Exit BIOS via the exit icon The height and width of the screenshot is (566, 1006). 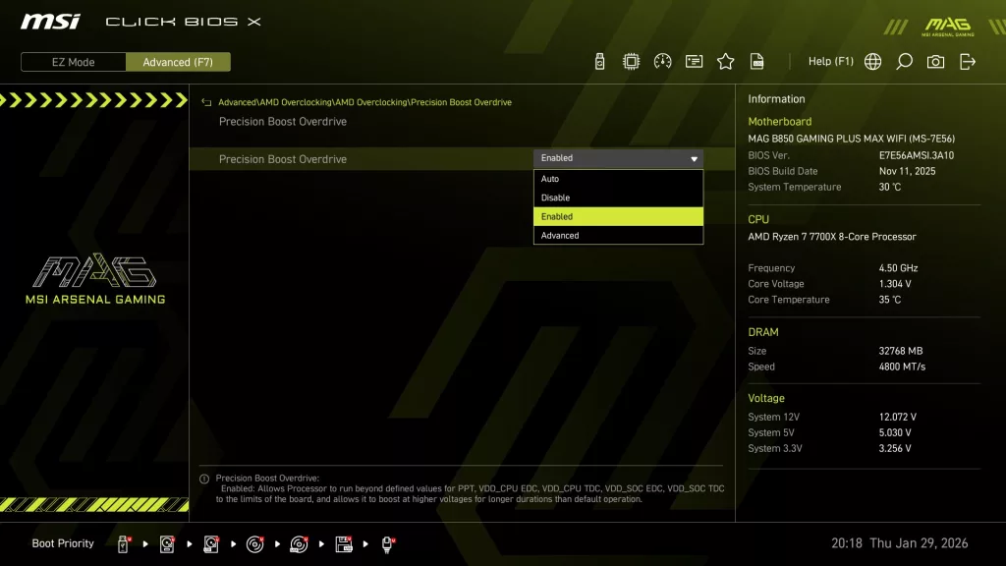coord(966,60)
